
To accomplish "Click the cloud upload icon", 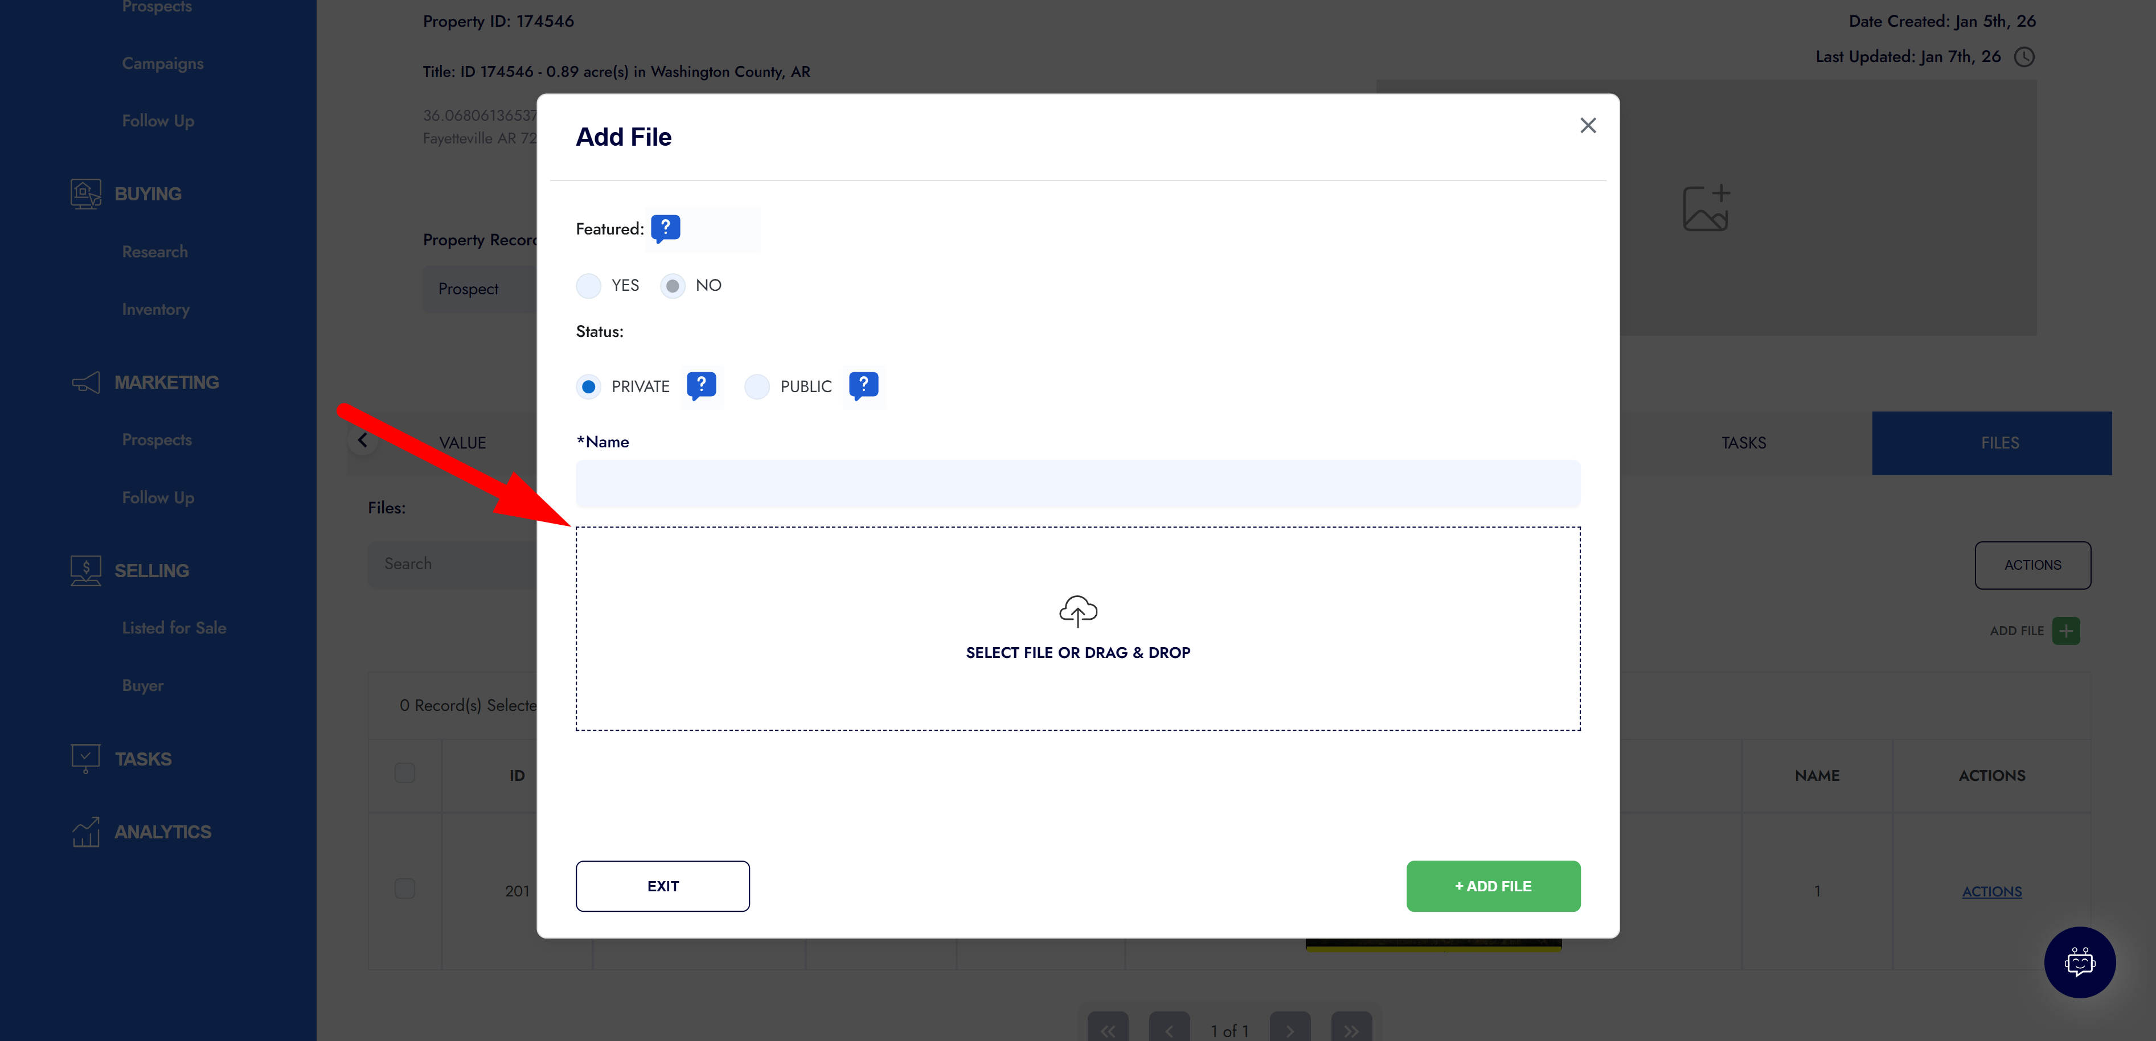I will [x=1077, y=611].
